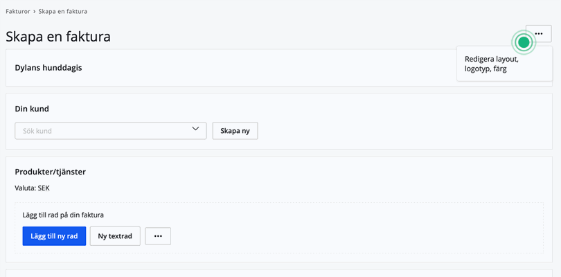Open the three-dots menu beside the page title
Image resolution: width=561 pixels, height=277 pixels.
coord(538,34)
